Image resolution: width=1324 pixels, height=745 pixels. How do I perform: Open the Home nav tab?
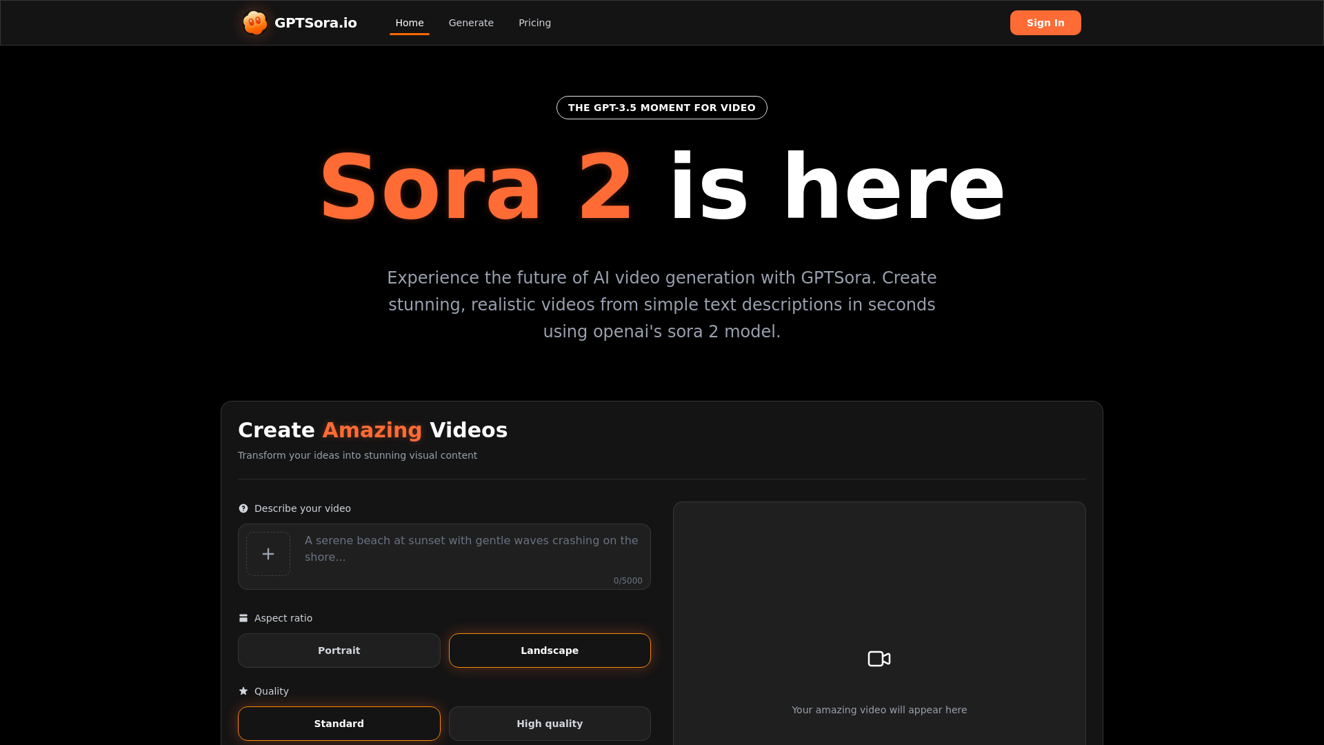410,23
